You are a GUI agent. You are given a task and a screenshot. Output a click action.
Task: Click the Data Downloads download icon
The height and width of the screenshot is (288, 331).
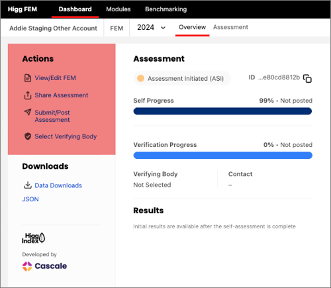pos(28,185)
